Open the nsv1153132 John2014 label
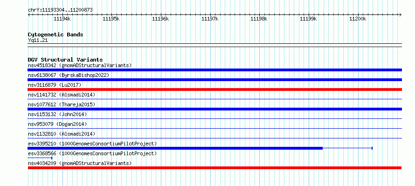 pyautogui.click(x=57, y=114)
